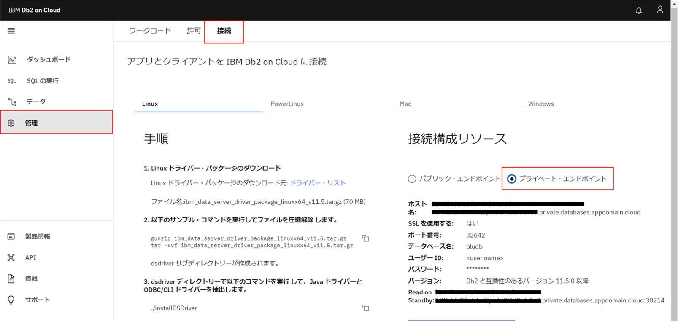
Task: Click the SSL value はい
Action: [473, 224]
